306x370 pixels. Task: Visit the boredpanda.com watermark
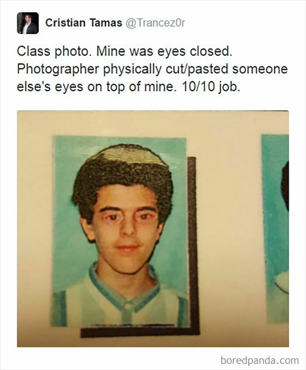pos(260,360)
